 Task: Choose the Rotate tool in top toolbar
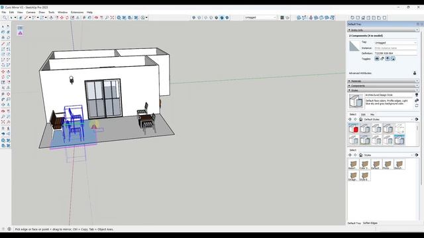(67, 18)
